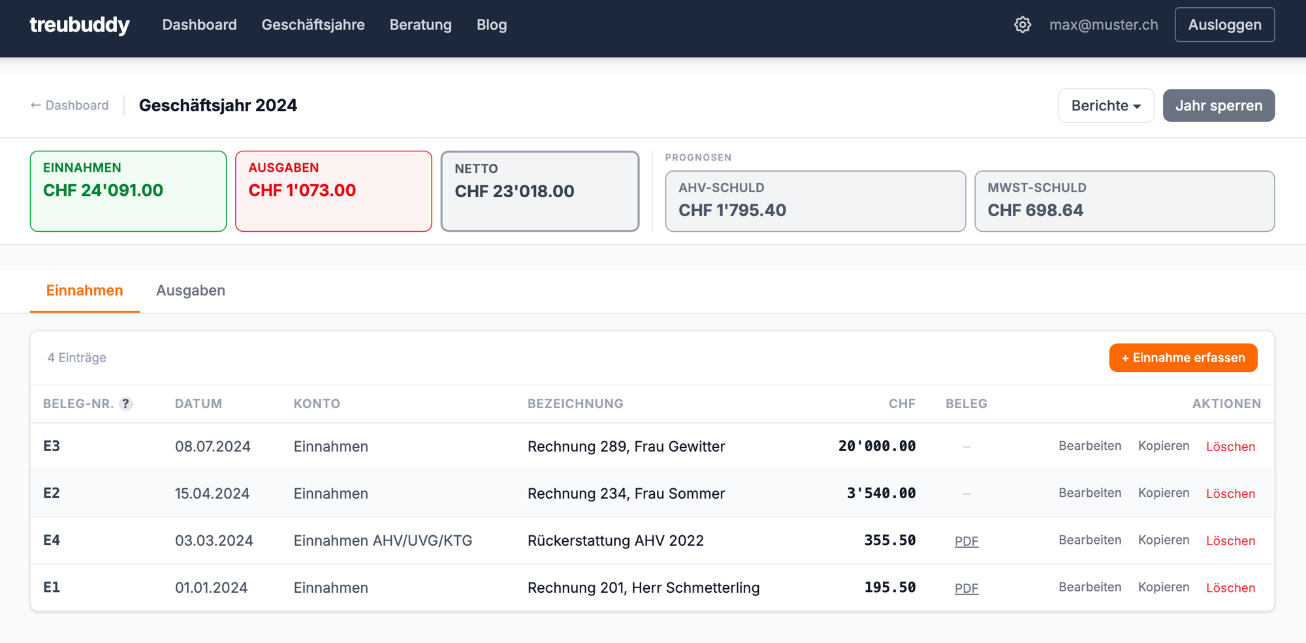Click the amount 355.50

pos(890,540)
